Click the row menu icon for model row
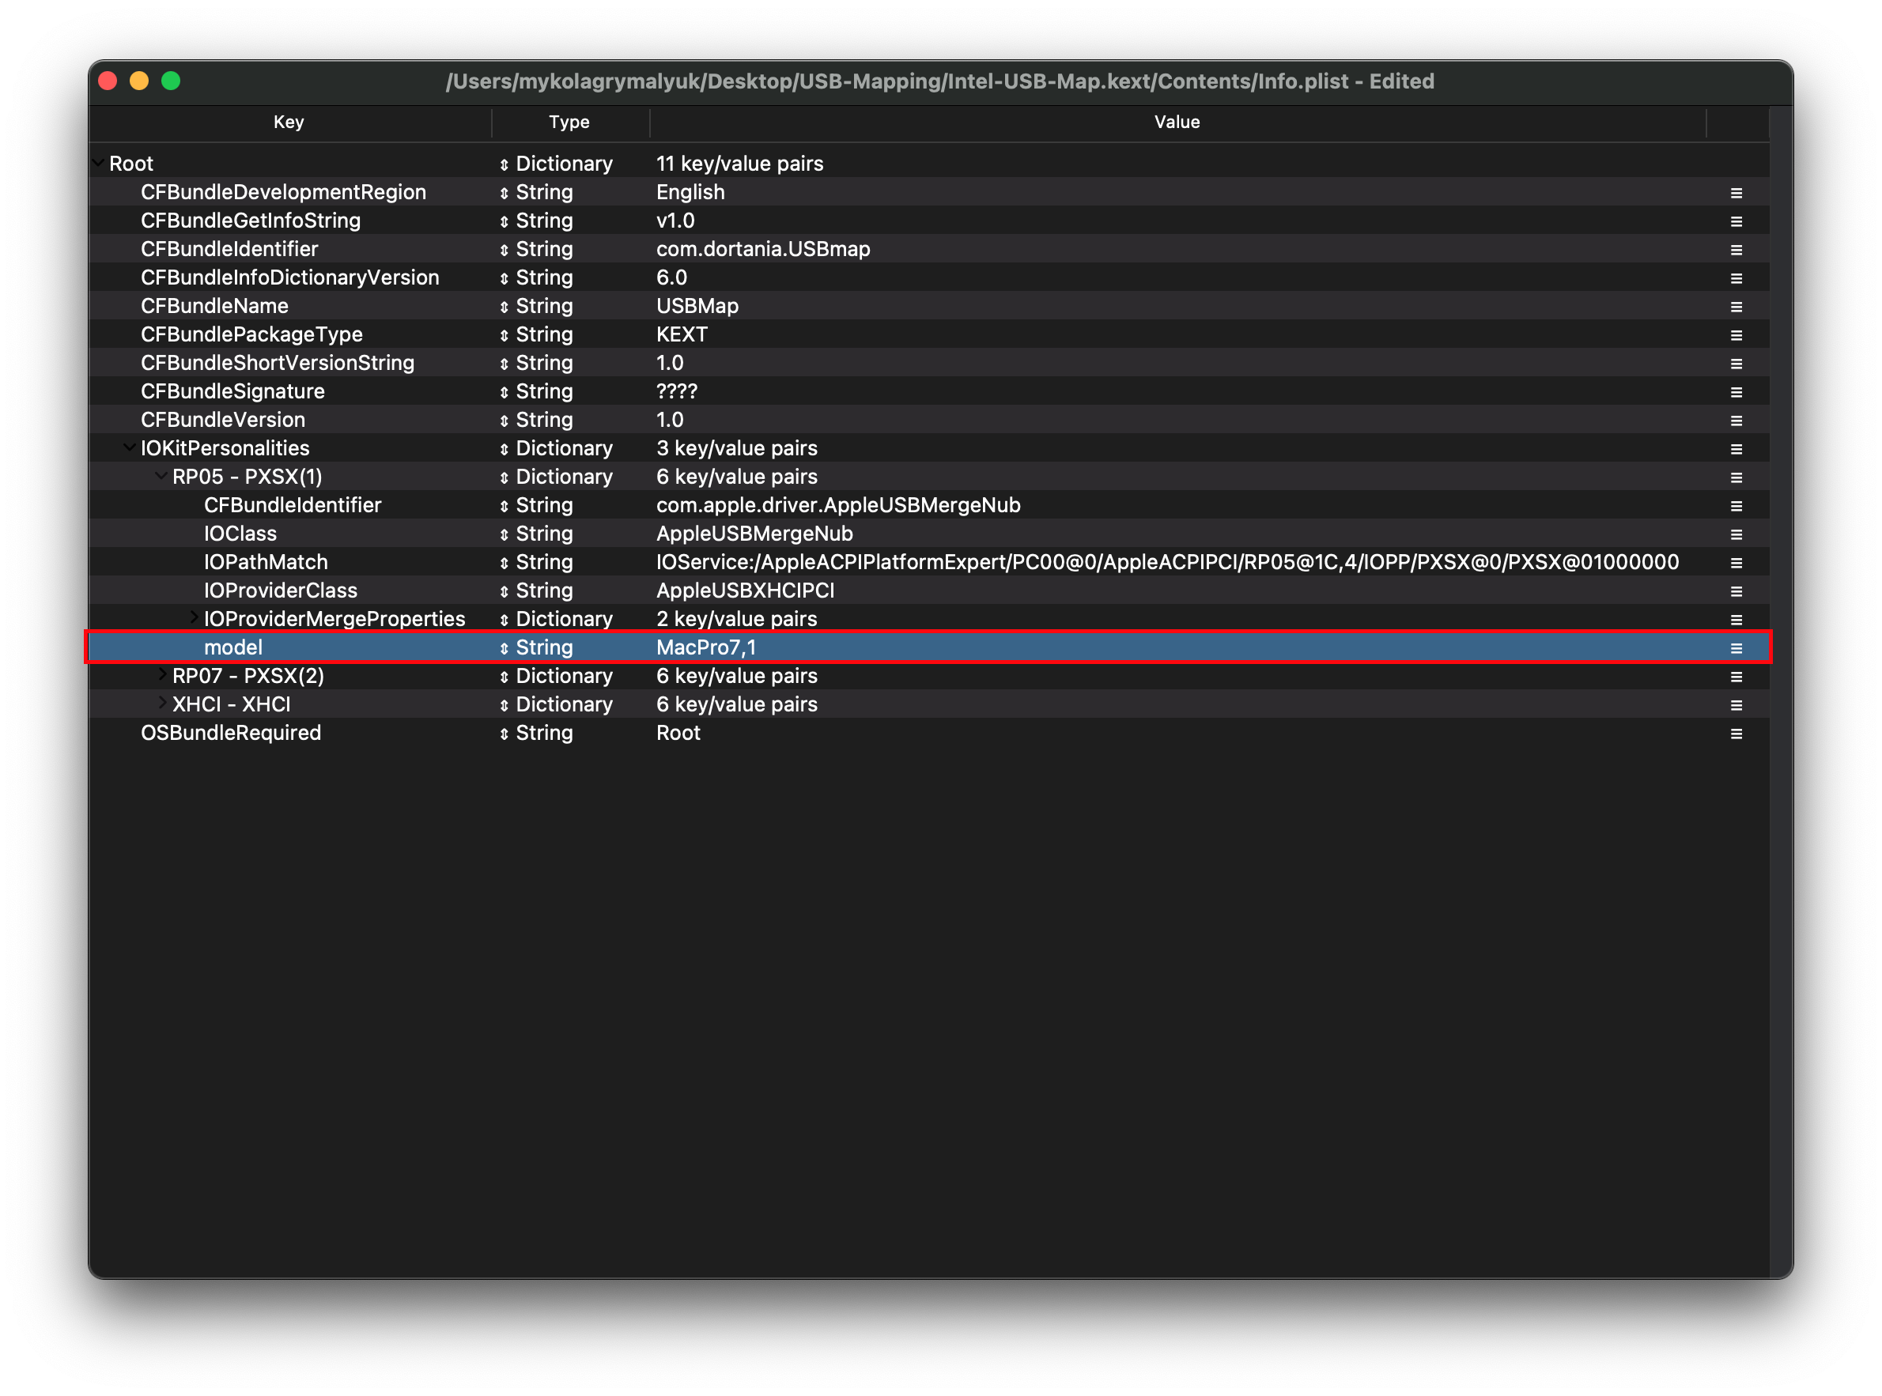Viewport: 1882px width, 1396px height. pos(1736,648)
